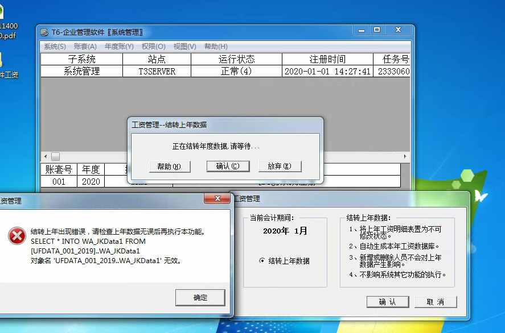505x333 pixels.
Task: Open the 帮助(H) menu
Action: coord(216,47)
